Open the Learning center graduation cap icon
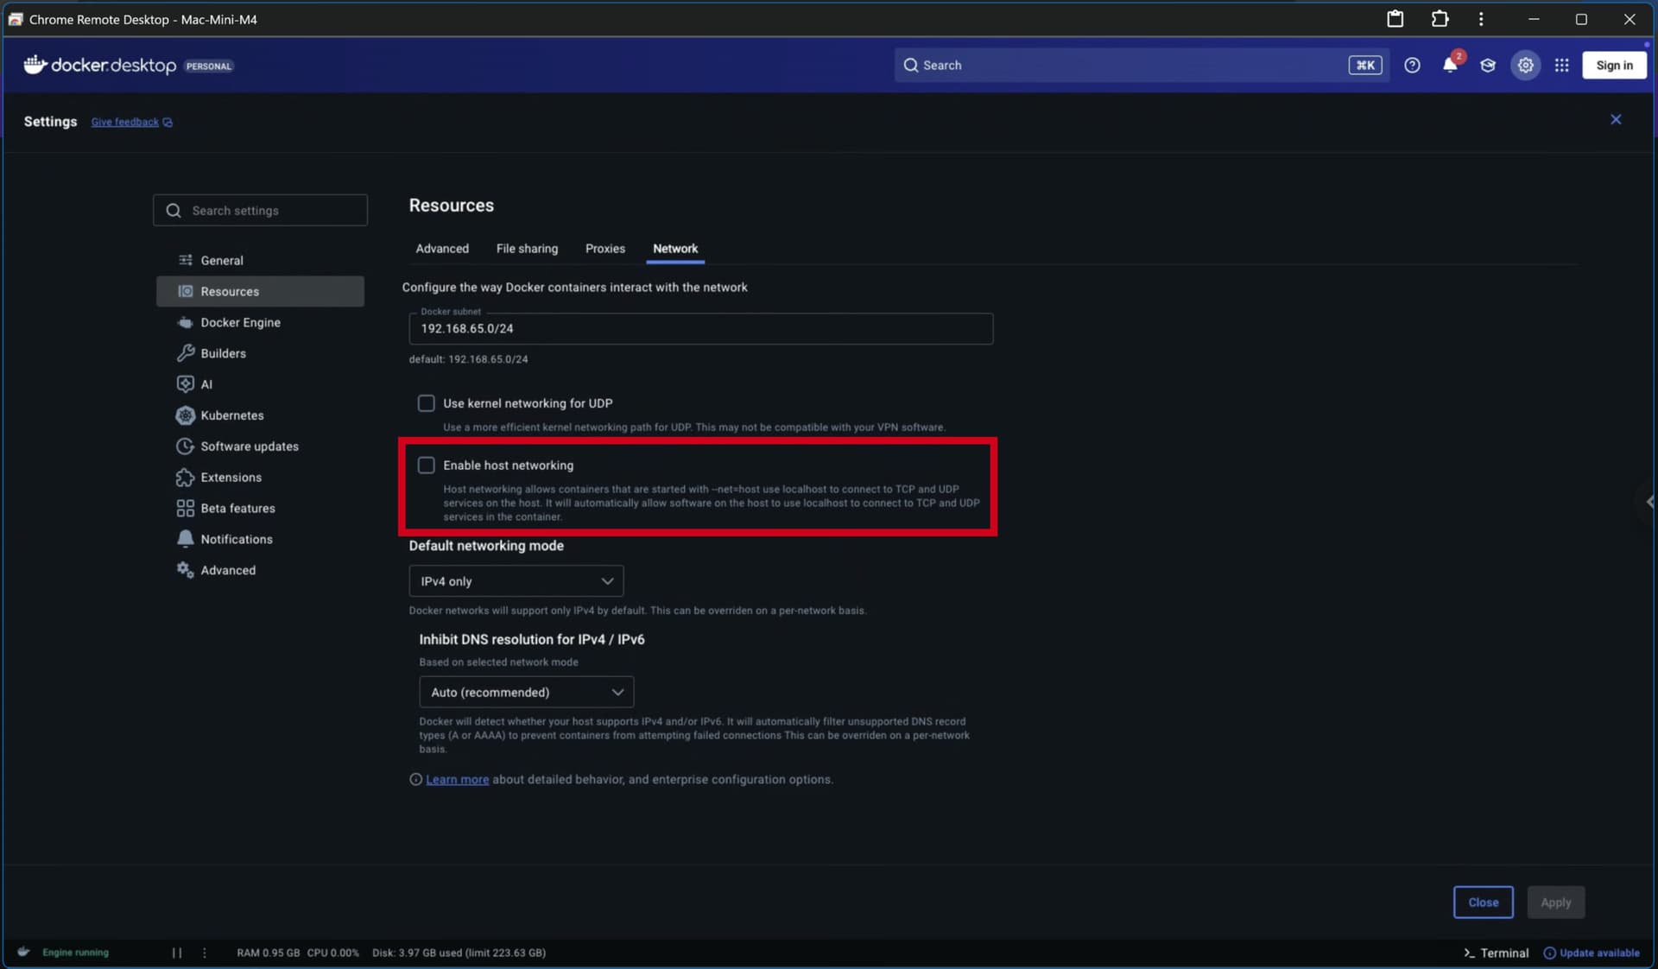This screenshot has width=1658, height=969. click(x=1487, y=66)
